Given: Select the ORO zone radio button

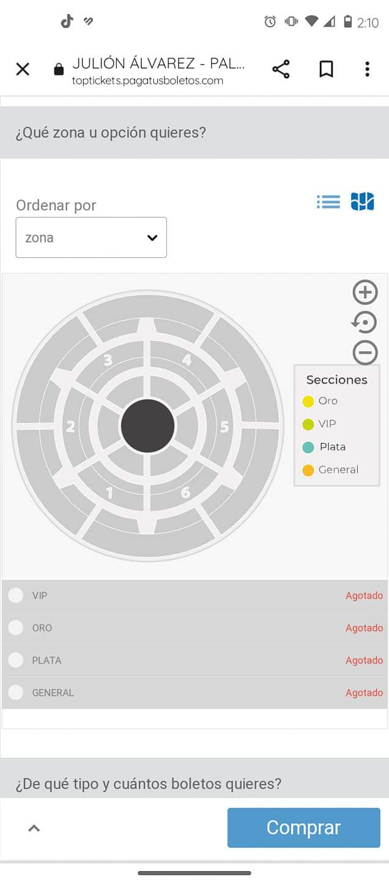Looking at the screenshot, I should (x=16, y=628).
